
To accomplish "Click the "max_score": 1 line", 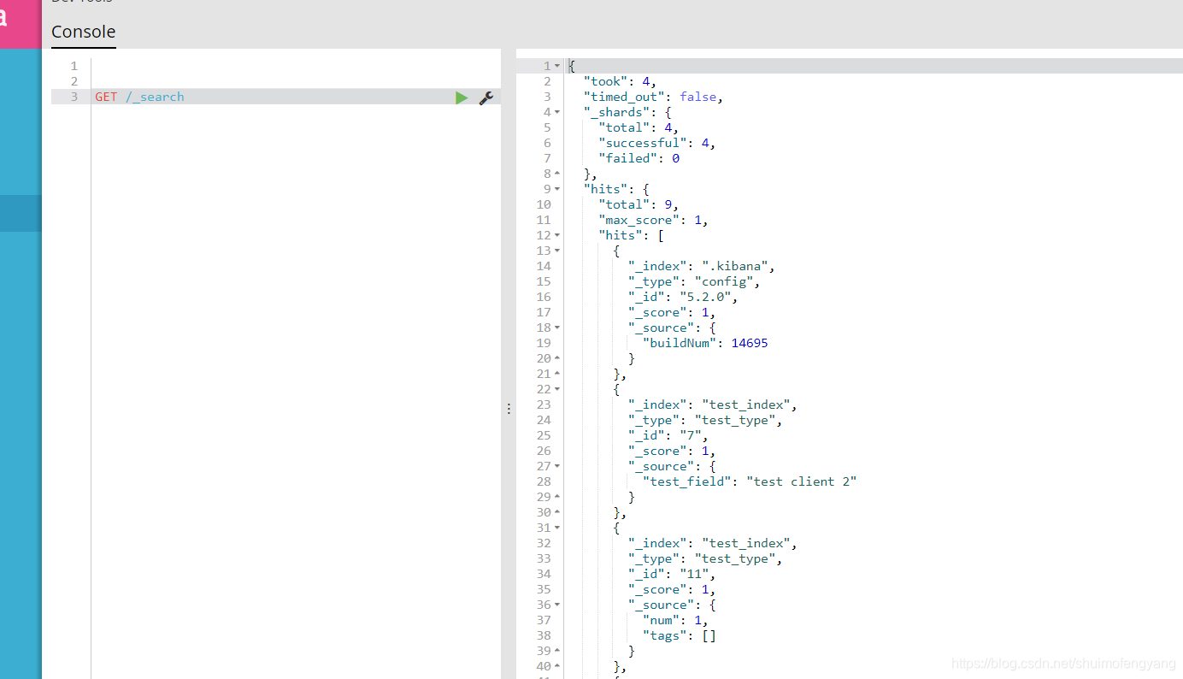I will point(654,220).
